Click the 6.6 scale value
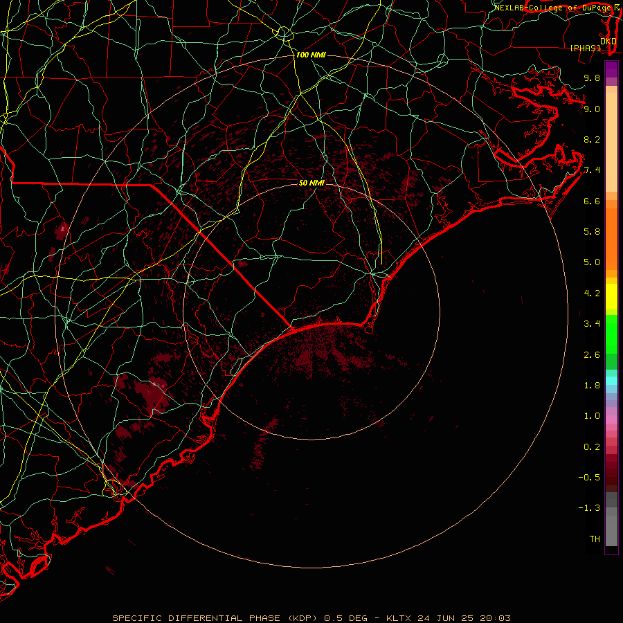This screenshot has height=623, width=623. [x=592, y=201]
